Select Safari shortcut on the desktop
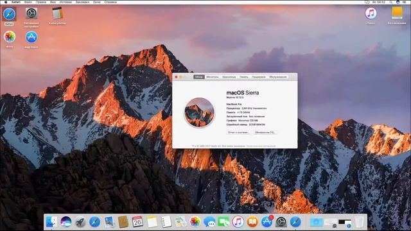Viewport: 411px width, 231px height. click(9, 13)
